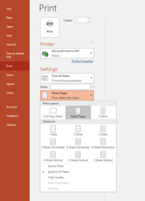Select Save as Adobe PDF
This screenshot has width=145, height=201.
(x=15, y=55)
